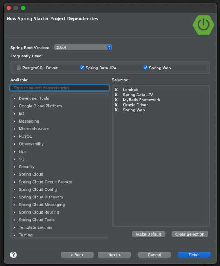Enable the PostgreSQL Driver checkbox
220x266 pixels.
(19, 68)
